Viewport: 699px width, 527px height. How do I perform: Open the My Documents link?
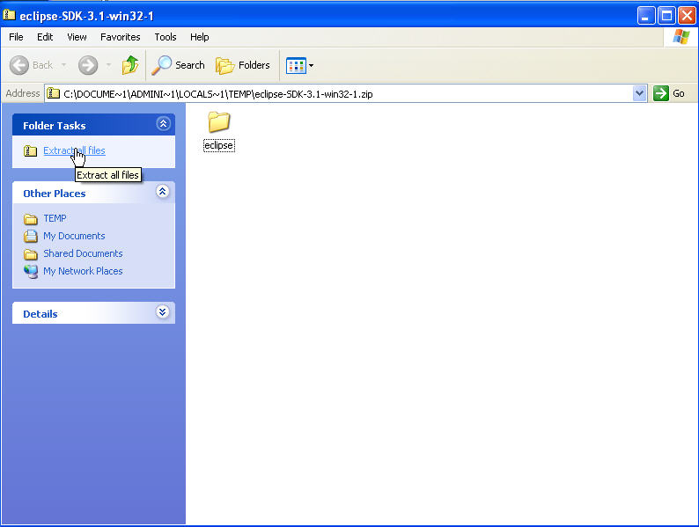(74, 236)
